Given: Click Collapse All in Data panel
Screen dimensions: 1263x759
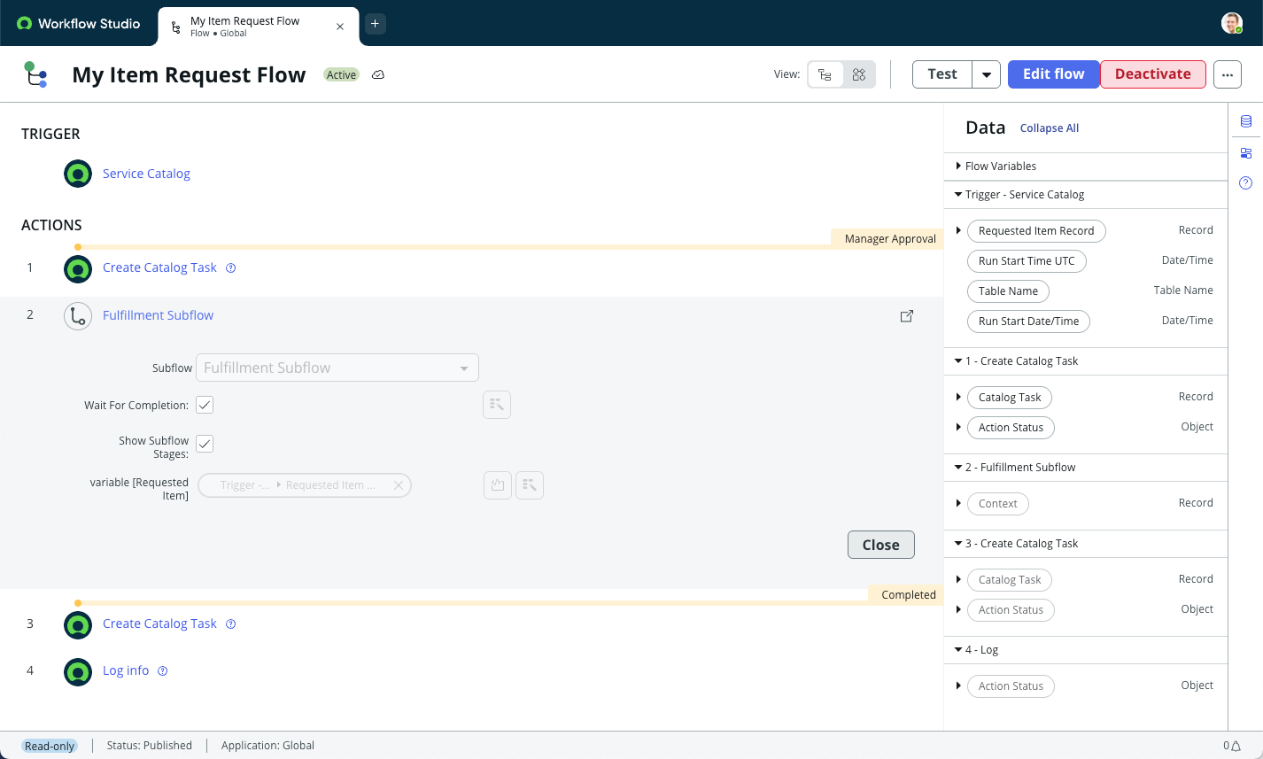Looking at the screenshot, I should 1050,128.
